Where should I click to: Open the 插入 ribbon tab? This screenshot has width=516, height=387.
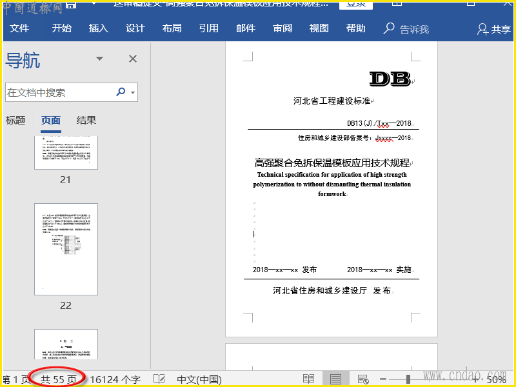pyautogui.click(x=99, y=28)
